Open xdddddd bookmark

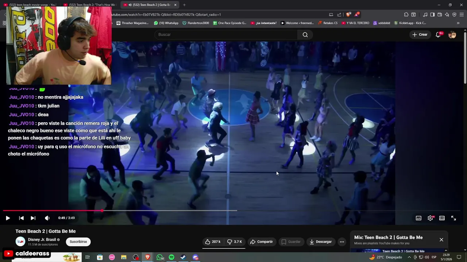(382, 23)
